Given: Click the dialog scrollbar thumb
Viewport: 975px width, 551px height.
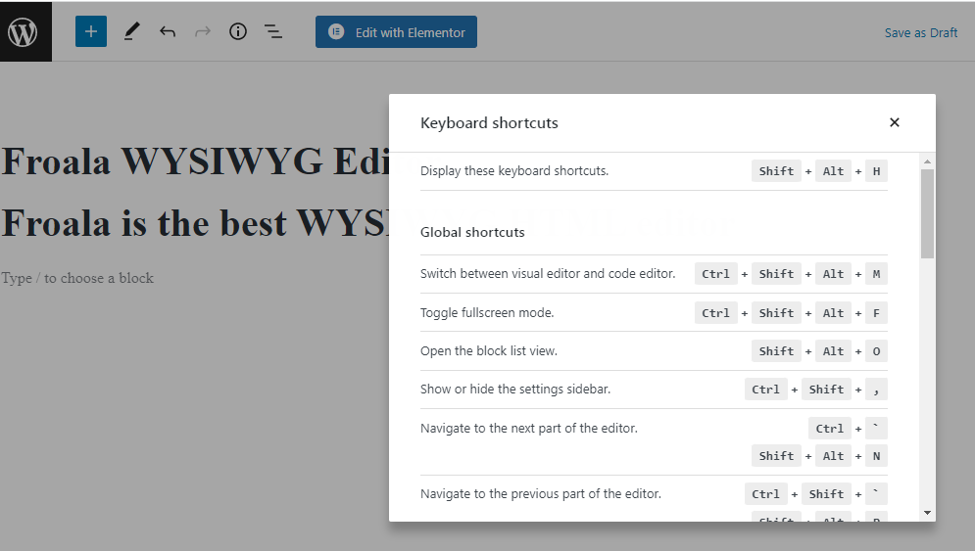Looking at the screenshot, I should click(927, 213).
